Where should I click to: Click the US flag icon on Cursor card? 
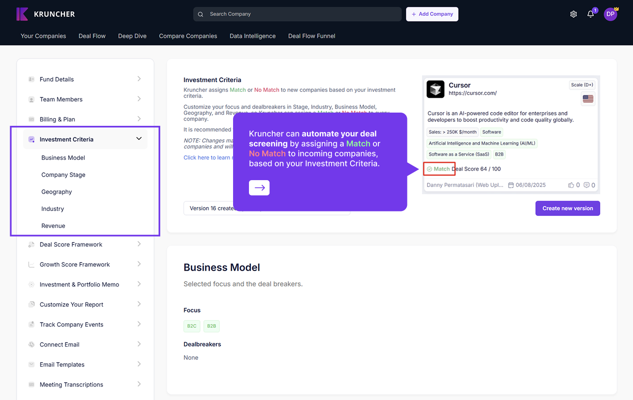click(x=588, y=99)
